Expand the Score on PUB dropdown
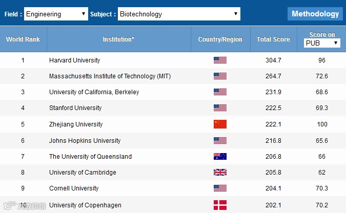Image resolution: width=346 pixels, height=213 pixels. (322, 44)
